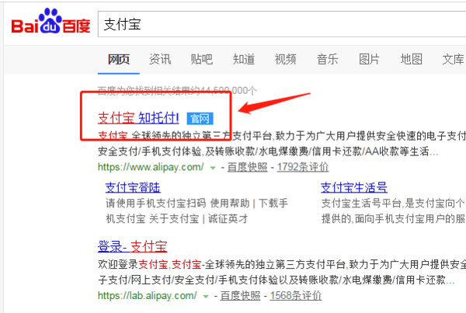466x313 pixels.
Task: View 百度快照 for www.alipay.com result
Action: [x=247, y=167]
